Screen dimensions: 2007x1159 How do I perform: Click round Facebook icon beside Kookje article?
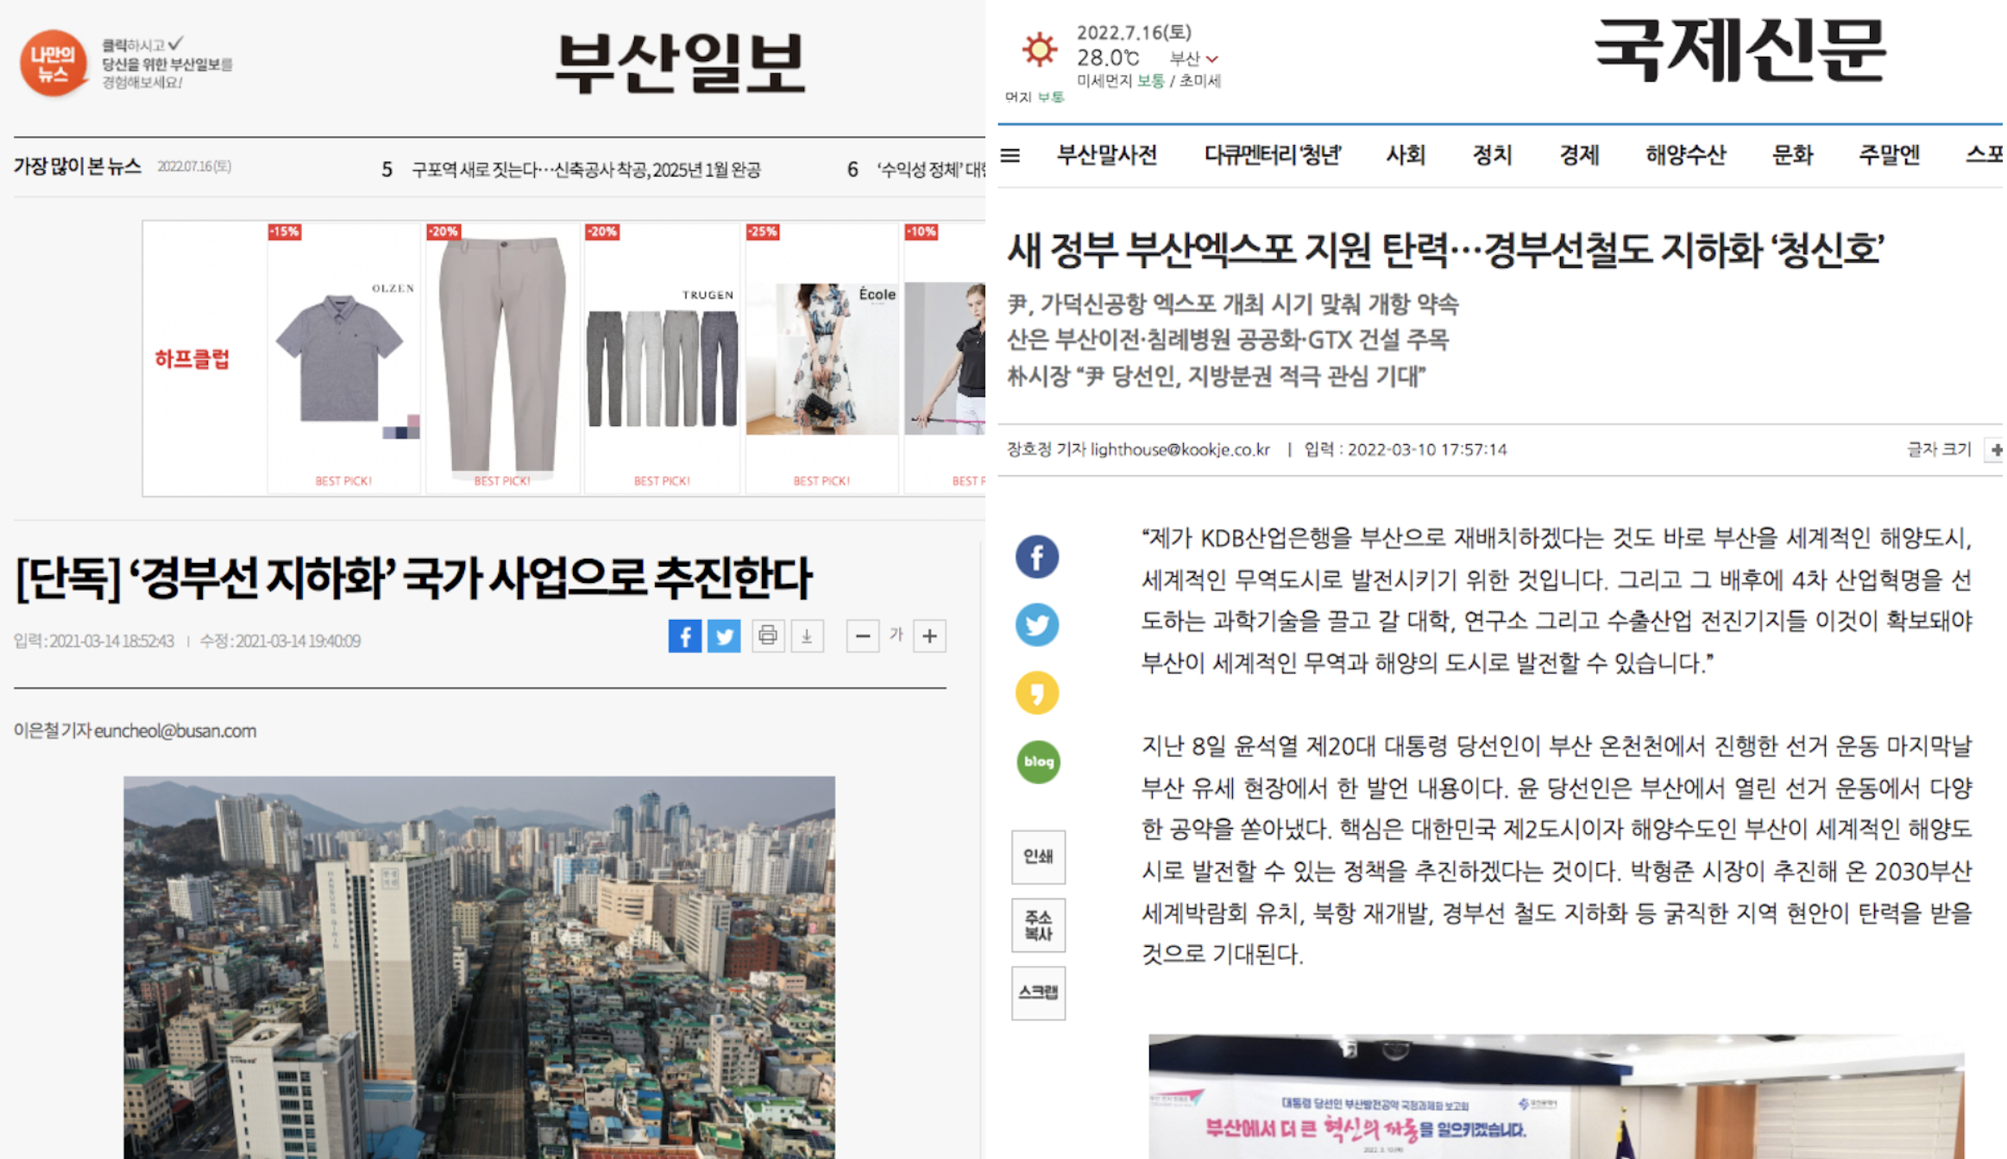[x=1037, y=557]
